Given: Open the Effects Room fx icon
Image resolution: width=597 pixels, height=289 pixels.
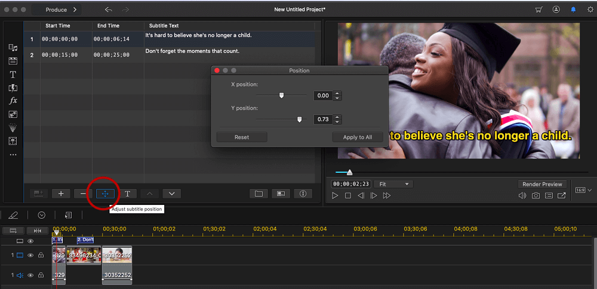Looking at the screenshot, I should (x=13, y=101).
